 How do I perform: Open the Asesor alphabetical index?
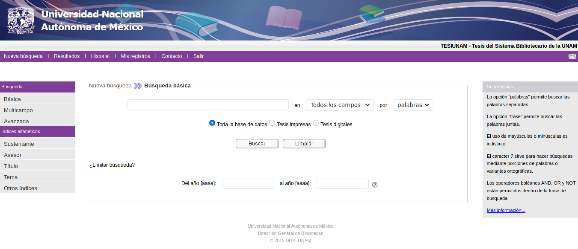[38, 155]
